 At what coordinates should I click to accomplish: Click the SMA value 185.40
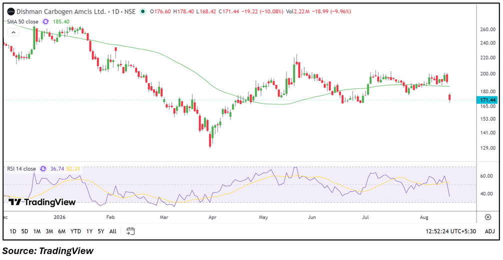click(62, 22)
